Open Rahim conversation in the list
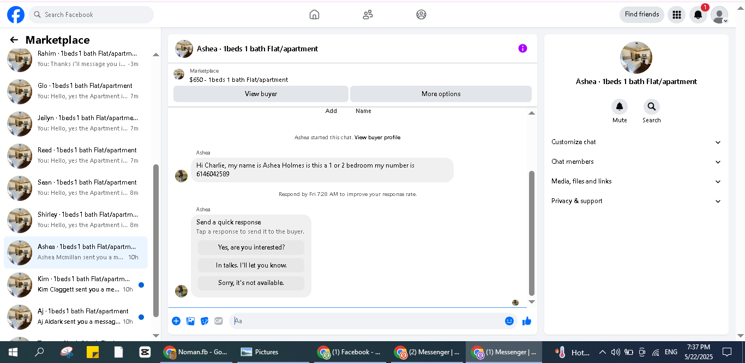 [x=76, y=59]
